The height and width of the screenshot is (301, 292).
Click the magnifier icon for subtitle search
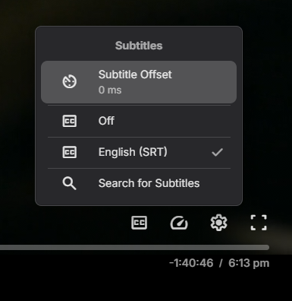point(69,183)
